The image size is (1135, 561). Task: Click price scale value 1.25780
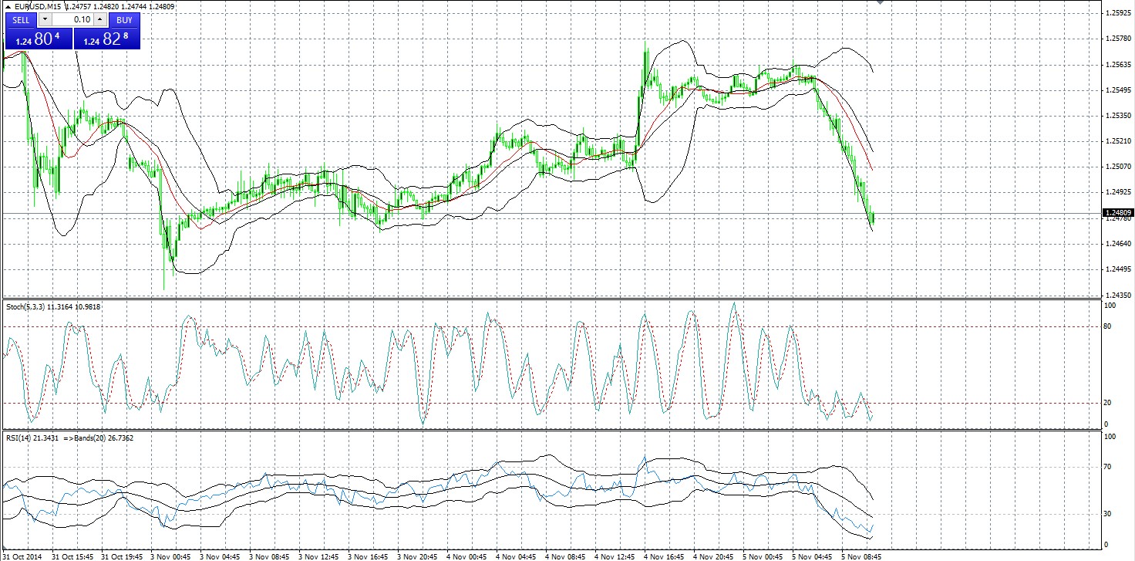[1118, 39]
